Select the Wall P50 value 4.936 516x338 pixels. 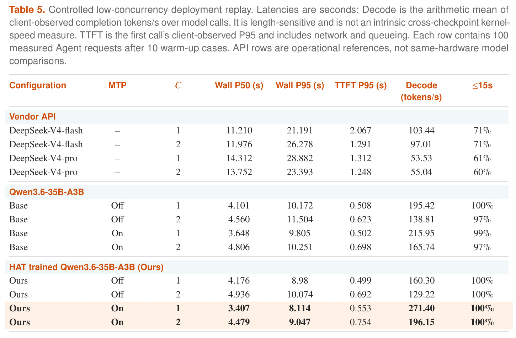pos(239,295)
